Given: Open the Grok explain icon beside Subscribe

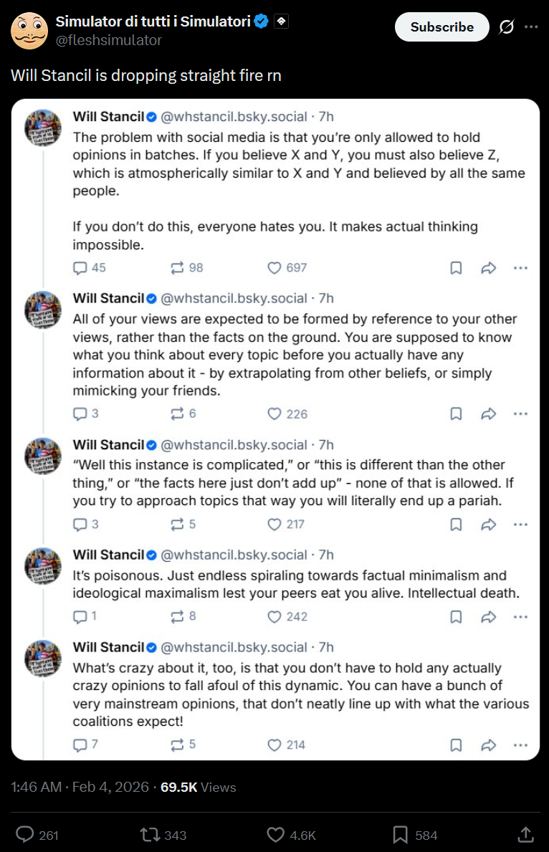Looking at the screenshot, I should click(506, 27).
